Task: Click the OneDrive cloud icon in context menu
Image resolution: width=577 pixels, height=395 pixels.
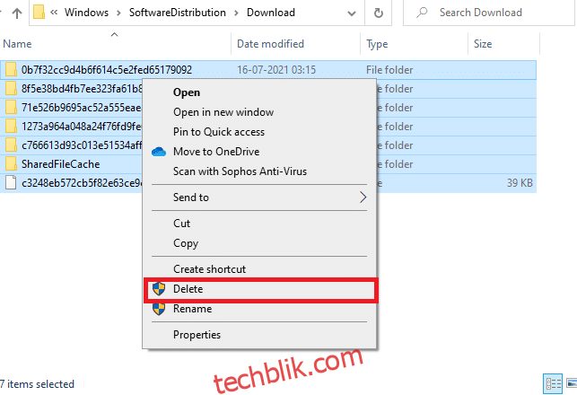Action: coord(159,152)
